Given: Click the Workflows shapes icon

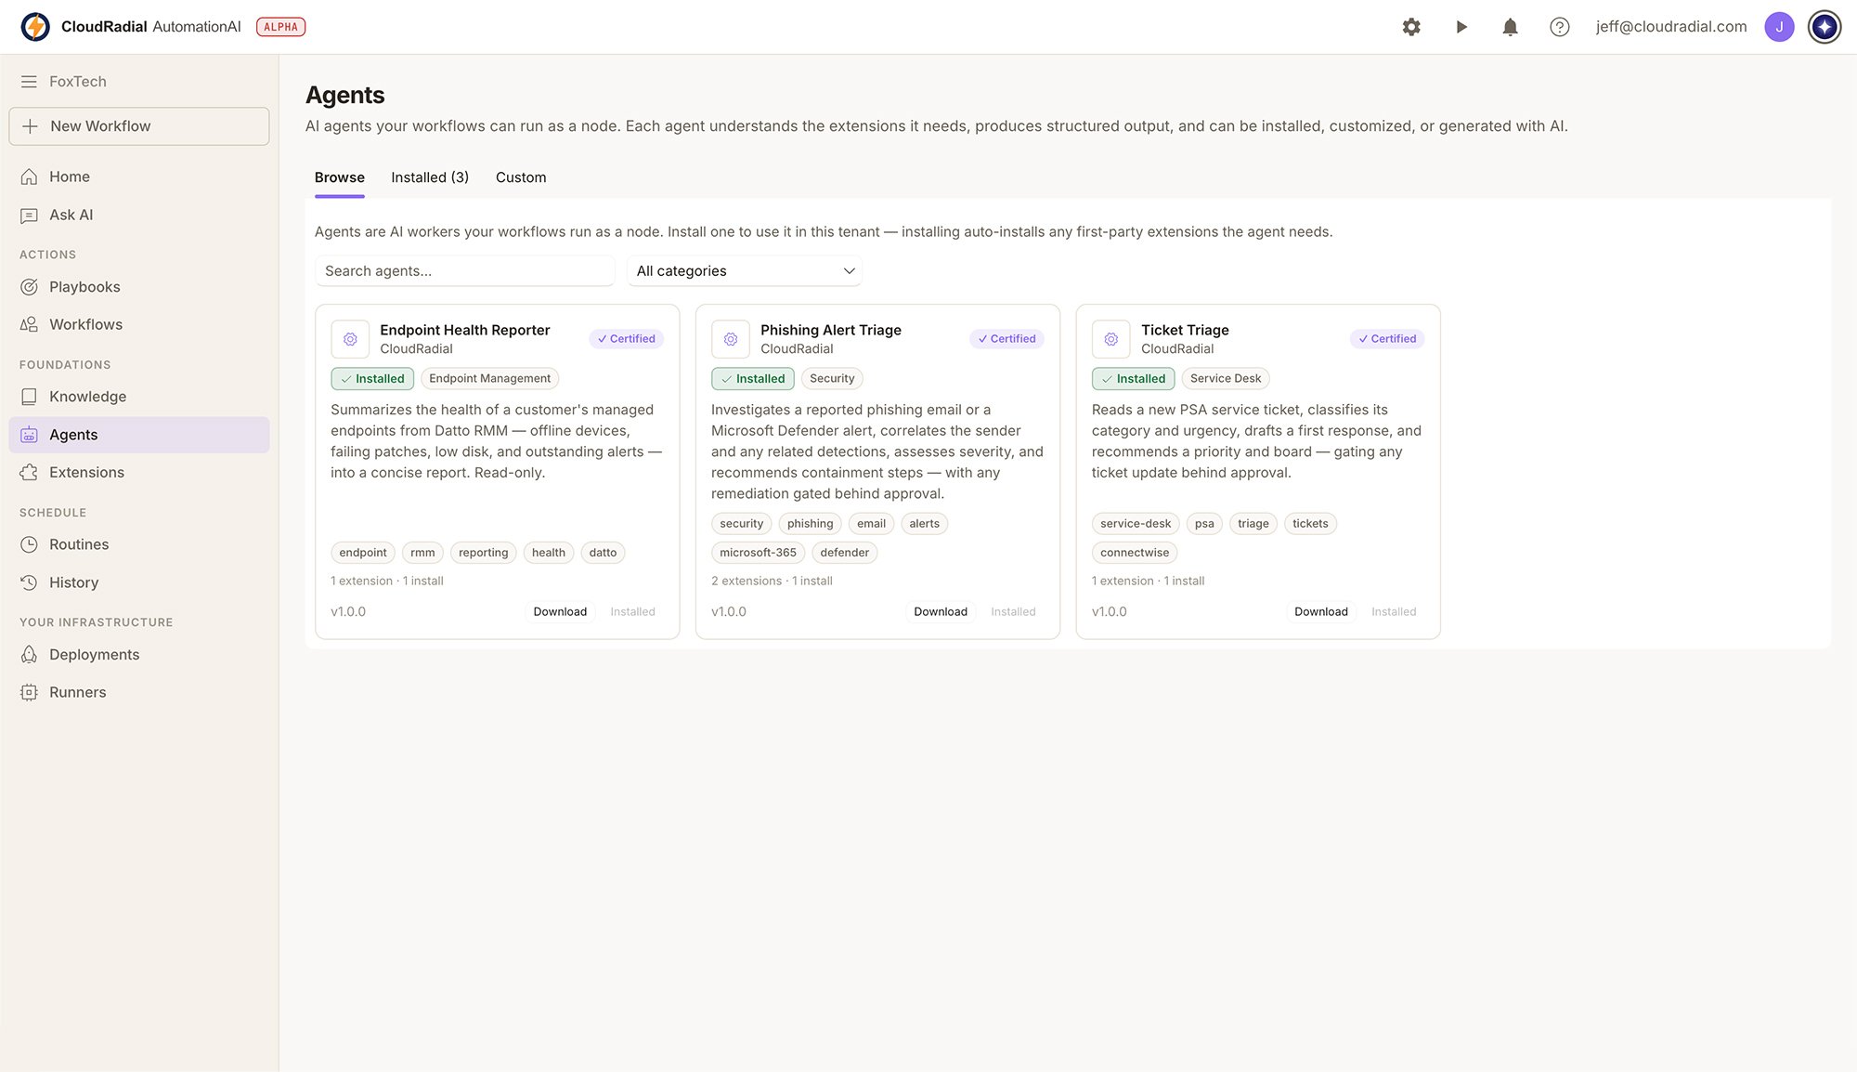Looking at the screenshot, I should (x=29, y=324).
